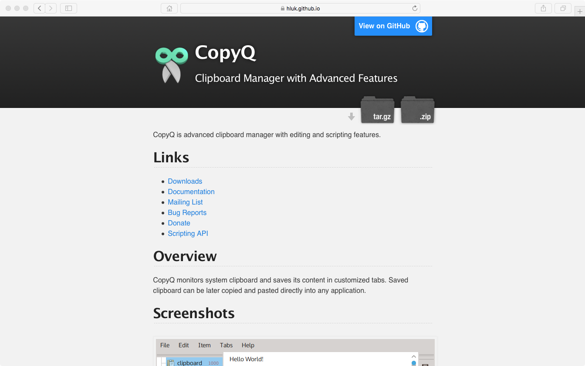The image size is (585, 366).
Task: Click the Help menu in the CopyQ screenshot
Action: tap(248, 345)
